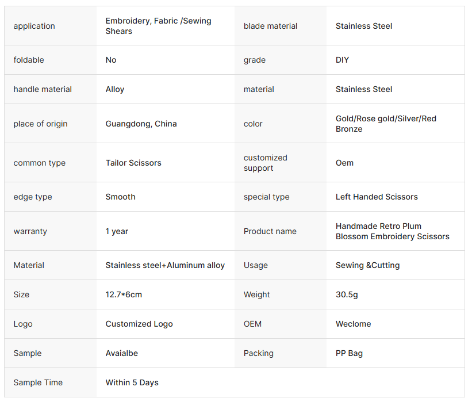The width and height of the screenshot is (472, 402).
Task: Click the 'DIY' grade value
Action: [342, 60]
